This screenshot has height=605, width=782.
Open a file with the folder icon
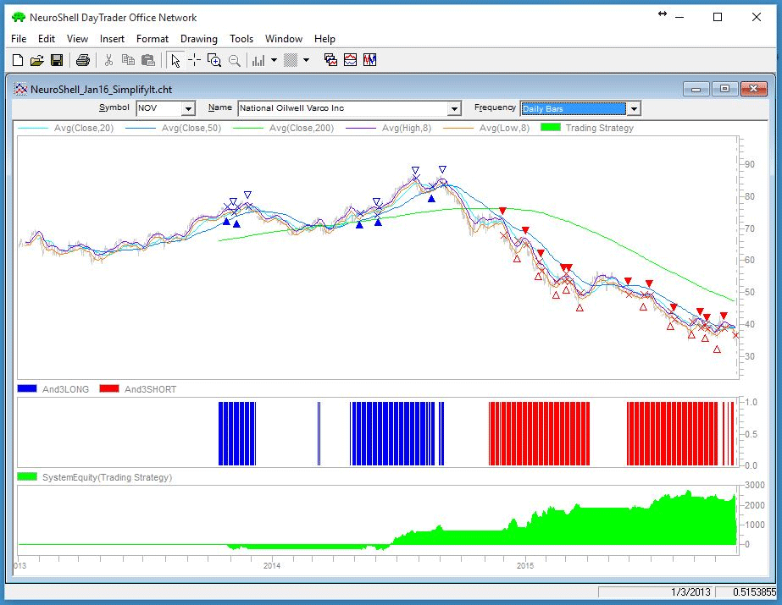click(36, 60)
